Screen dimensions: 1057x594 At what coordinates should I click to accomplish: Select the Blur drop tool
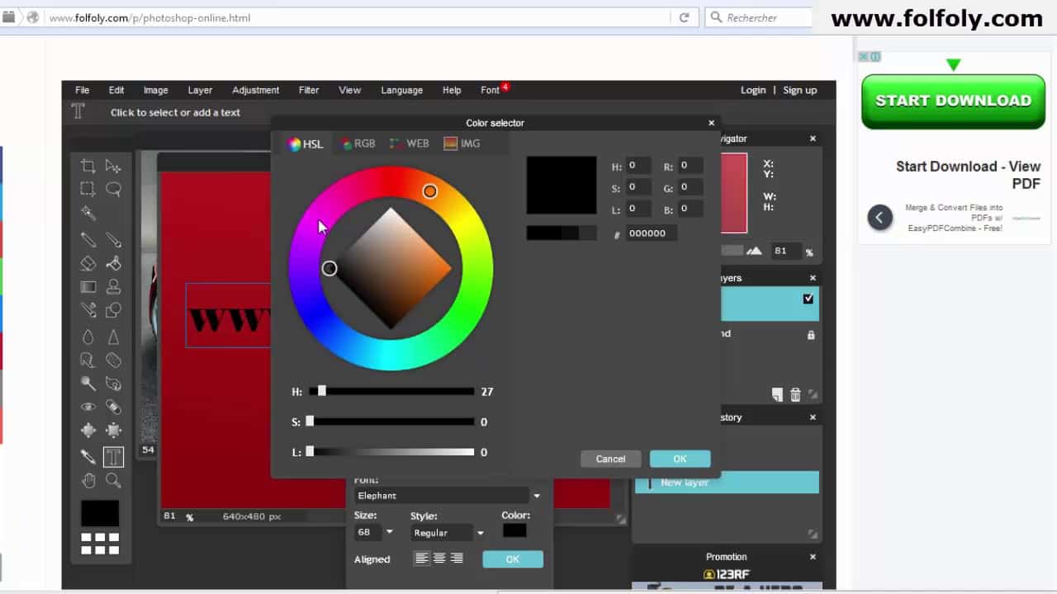[88, 337]
